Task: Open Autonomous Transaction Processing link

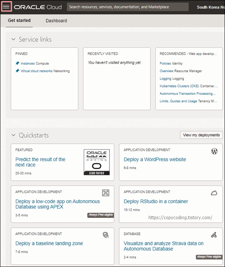Action: (x=188, y=93)
